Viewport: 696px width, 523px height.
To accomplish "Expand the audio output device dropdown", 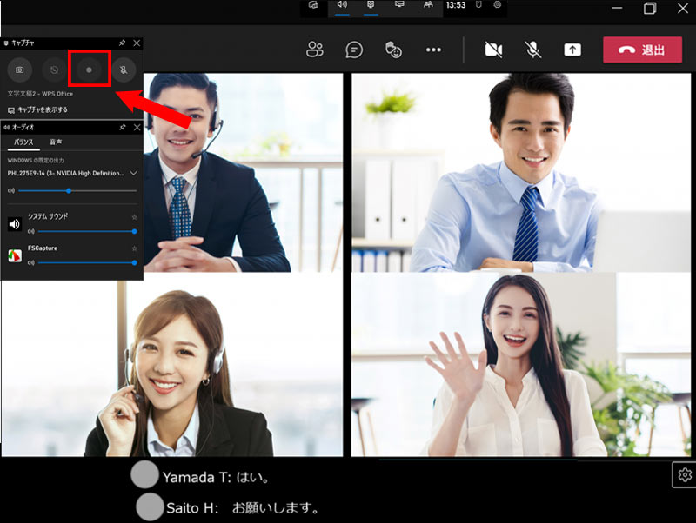I will pos(132,173).
